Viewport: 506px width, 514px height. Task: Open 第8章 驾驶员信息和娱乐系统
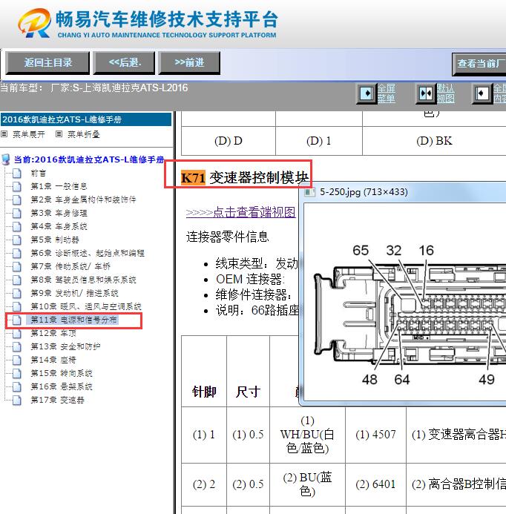83,280
